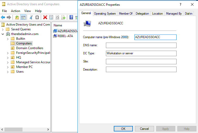The width and height of the screenshot is (198, 133).
Task: Click the Cancel button
Action: 144,129
